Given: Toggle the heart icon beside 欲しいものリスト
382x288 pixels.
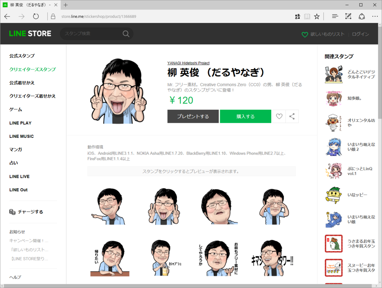Looking at the screenshot, I should 305,34.
